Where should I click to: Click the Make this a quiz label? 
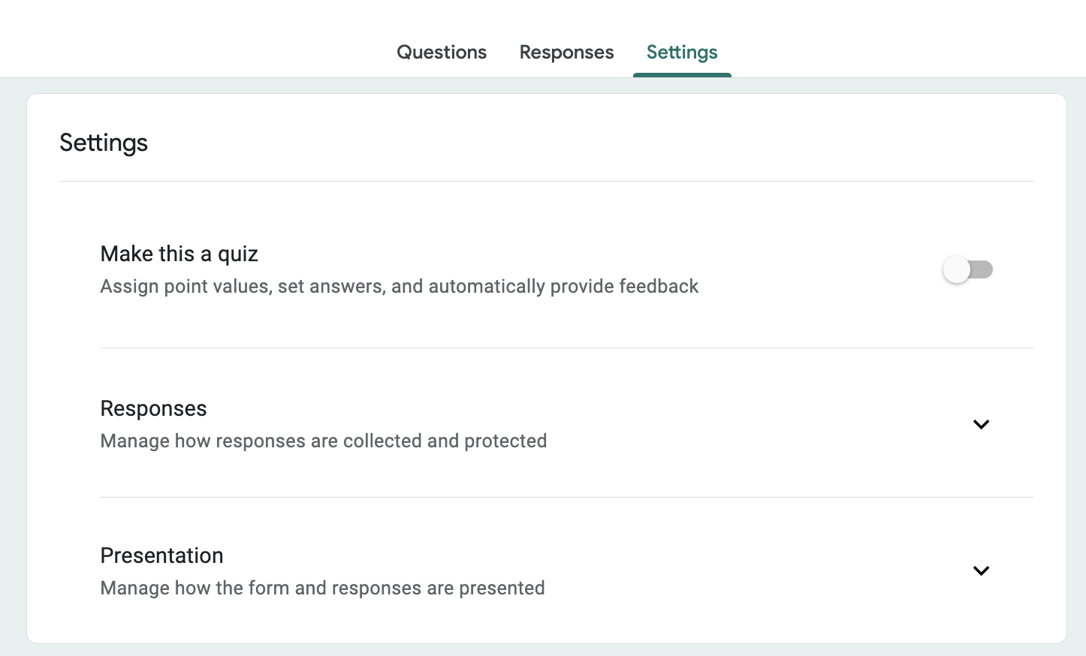(179, 254)
